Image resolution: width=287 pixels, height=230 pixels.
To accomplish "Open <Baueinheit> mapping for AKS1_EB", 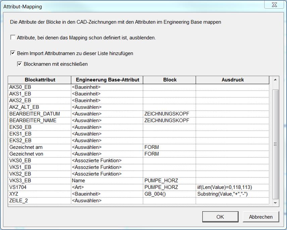I will tap(107, 94).
